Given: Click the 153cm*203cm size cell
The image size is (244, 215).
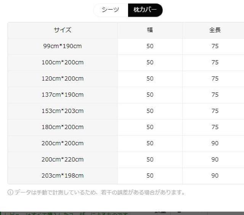Looking at the screenshot, I should [x=63, y=111].
